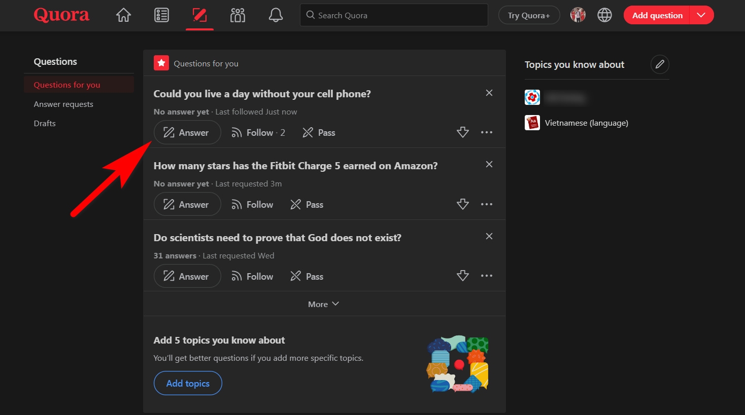This screenshot has width=745, height=415.
Task: Open the Following list icon
Action: pyautogui.click(x=161, y=16)
